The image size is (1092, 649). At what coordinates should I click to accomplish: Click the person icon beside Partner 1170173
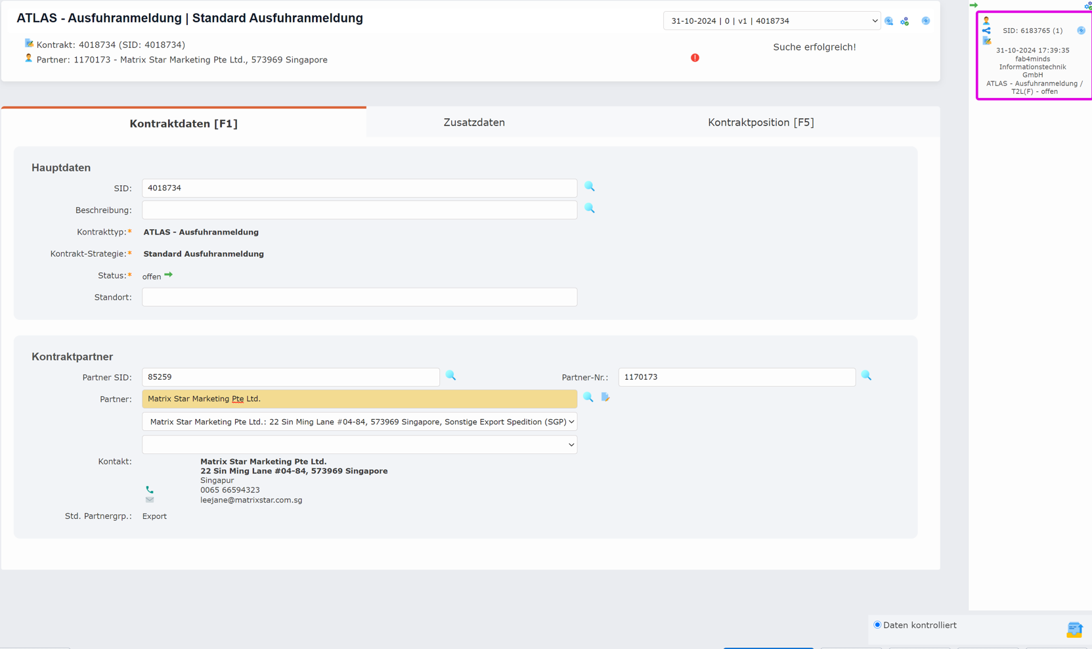click(28, 58)
